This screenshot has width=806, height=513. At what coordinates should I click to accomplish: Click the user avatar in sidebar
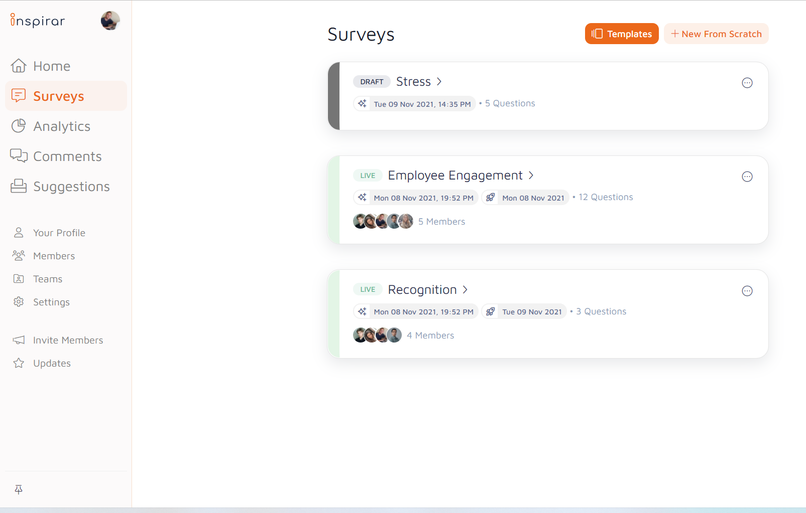click(110, 21)
